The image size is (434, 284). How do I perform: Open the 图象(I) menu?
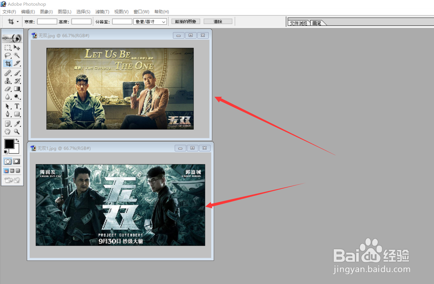click(x=46, y=12)
